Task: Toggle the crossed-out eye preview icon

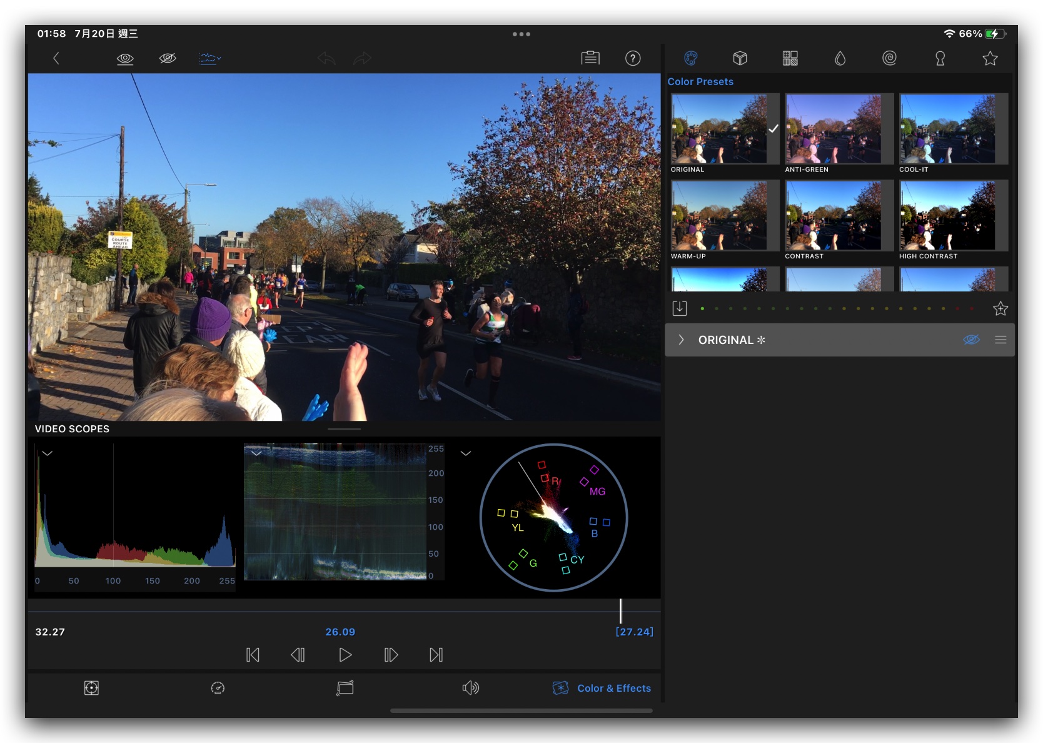Action: 168,58
